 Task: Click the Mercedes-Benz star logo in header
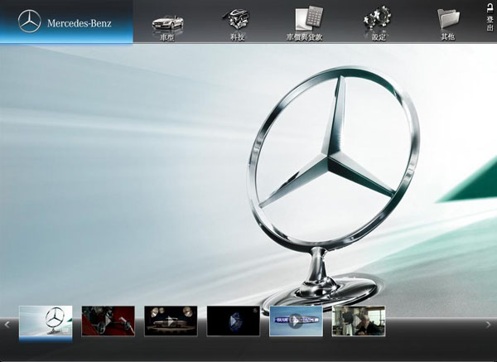click(29, 22)
